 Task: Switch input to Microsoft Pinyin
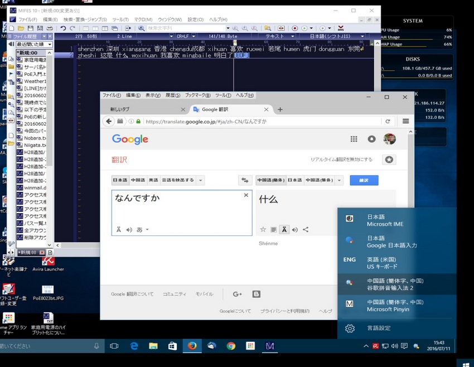[397, 306]
